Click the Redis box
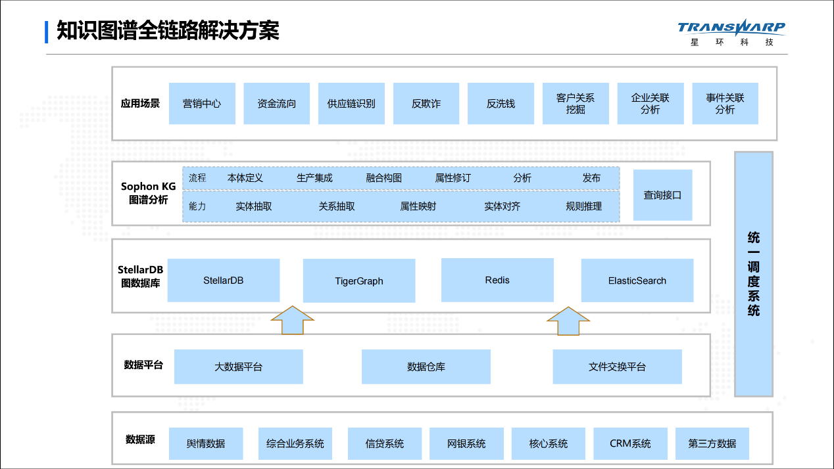The image size is (834, 469). [x=497, y=280]
